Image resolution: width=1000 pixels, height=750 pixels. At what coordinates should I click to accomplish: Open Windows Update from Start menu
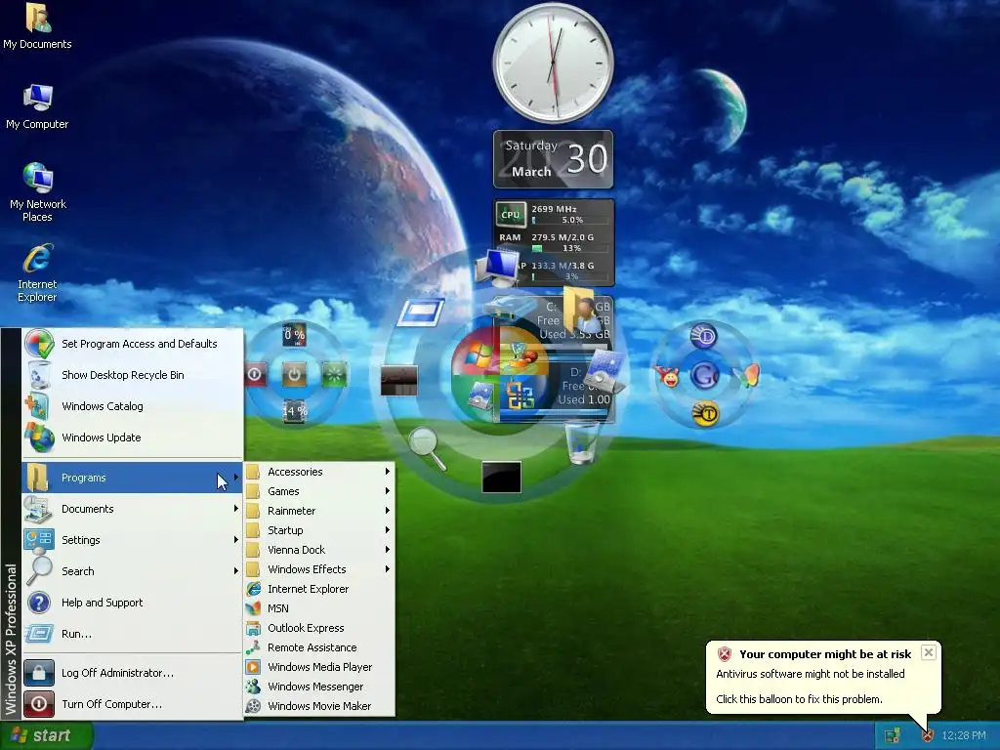[133, 437]
